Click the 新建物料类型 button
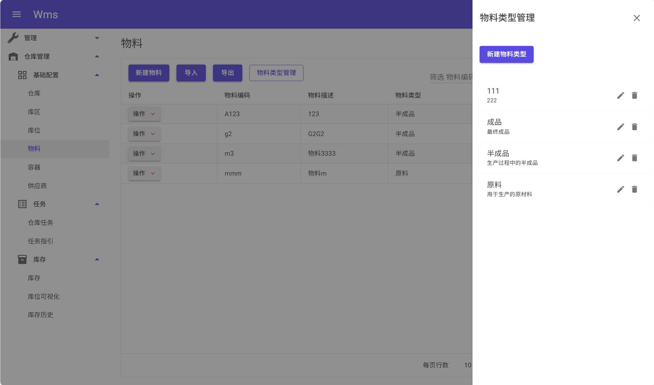This screenshot has width=654, height=385. pyautogui.click(x=506, y=54)
